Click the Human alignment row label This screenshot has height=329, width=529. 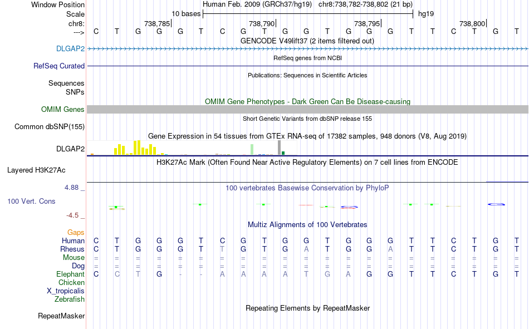tap(73, 240)
